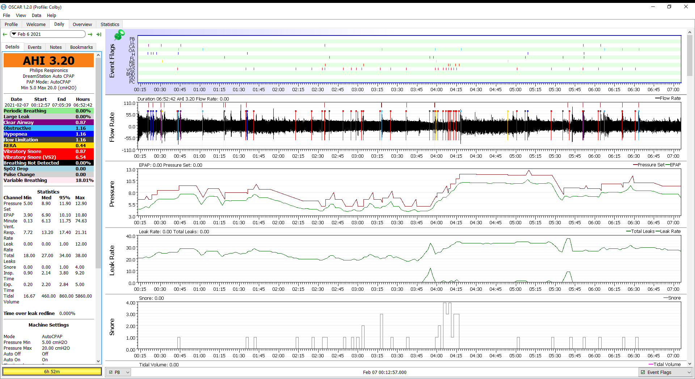
Task: Click the black Breathing Not Detected row
Action: 49,163
